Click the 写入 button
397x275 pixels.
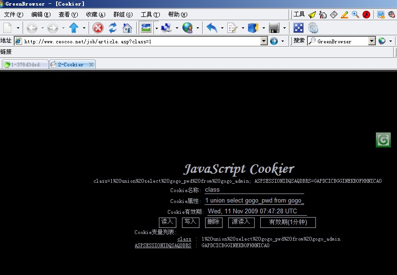click(x=190, y=222)
